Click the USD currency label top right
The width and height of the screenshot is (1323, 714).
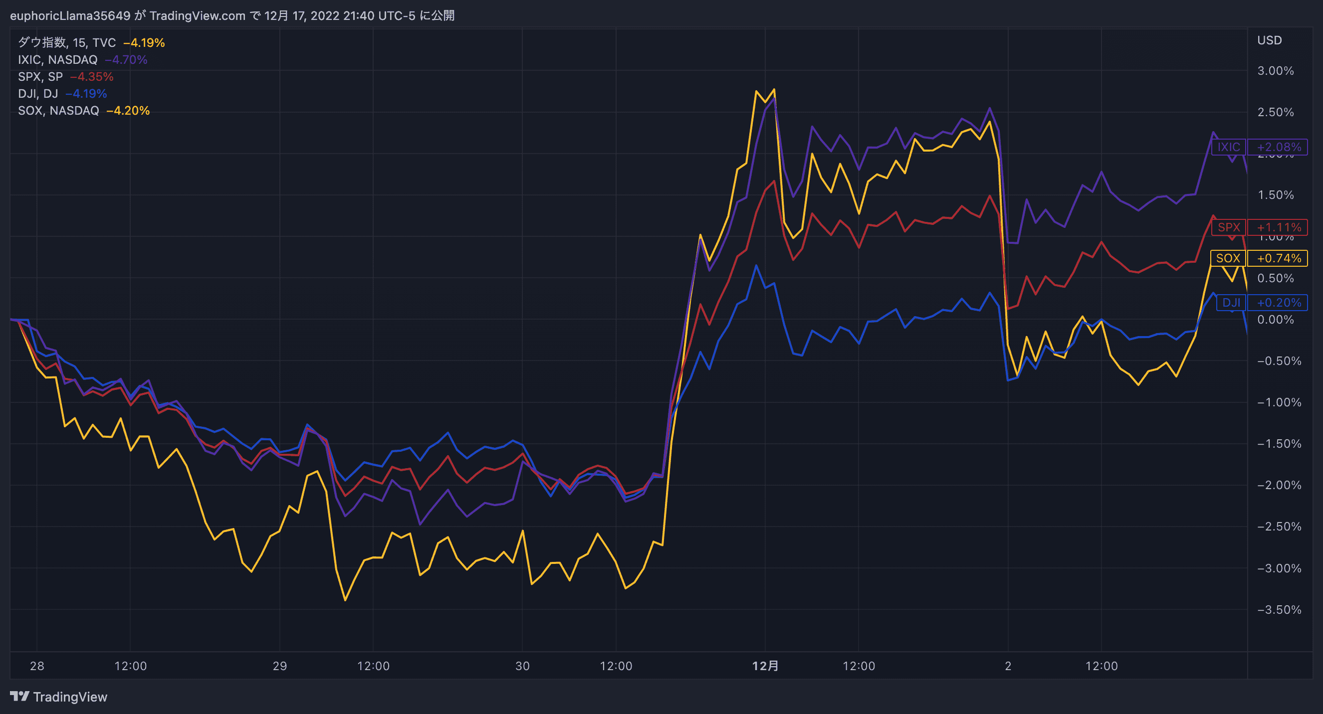(1269, 40)
